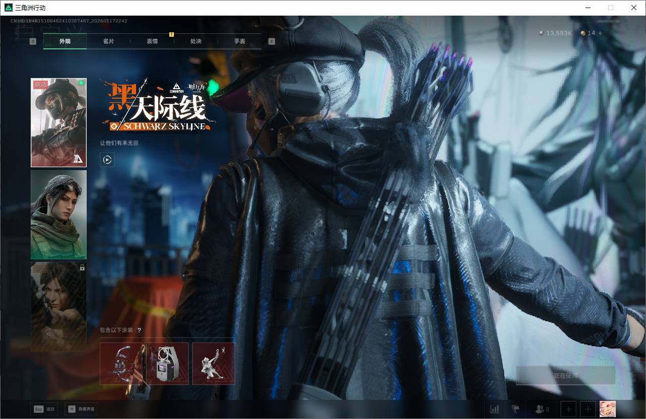Click the 黑天际线 Schwarz Skyline logo

(158, 105)
